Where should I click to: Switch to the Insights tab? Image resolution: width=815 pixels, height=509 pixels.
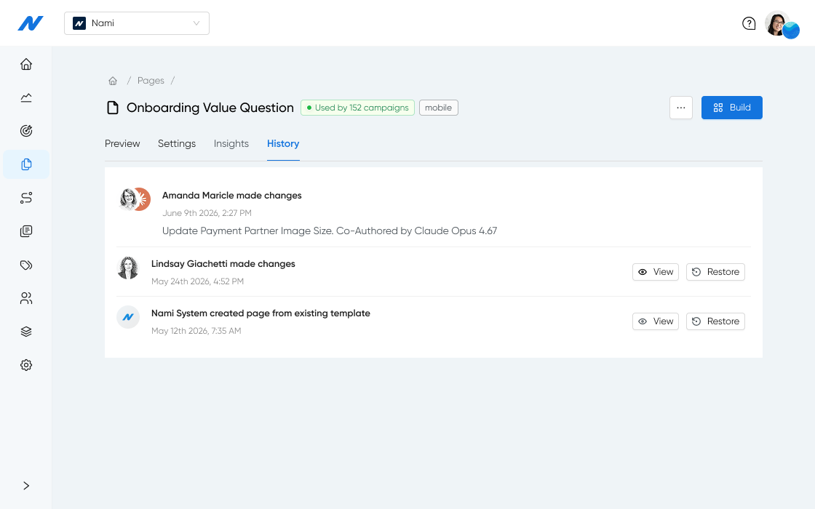click(x=231, y=143)
